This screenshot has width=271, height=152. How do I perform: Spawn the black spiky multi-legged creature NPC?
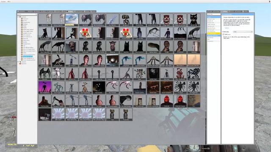coord(58,47)
